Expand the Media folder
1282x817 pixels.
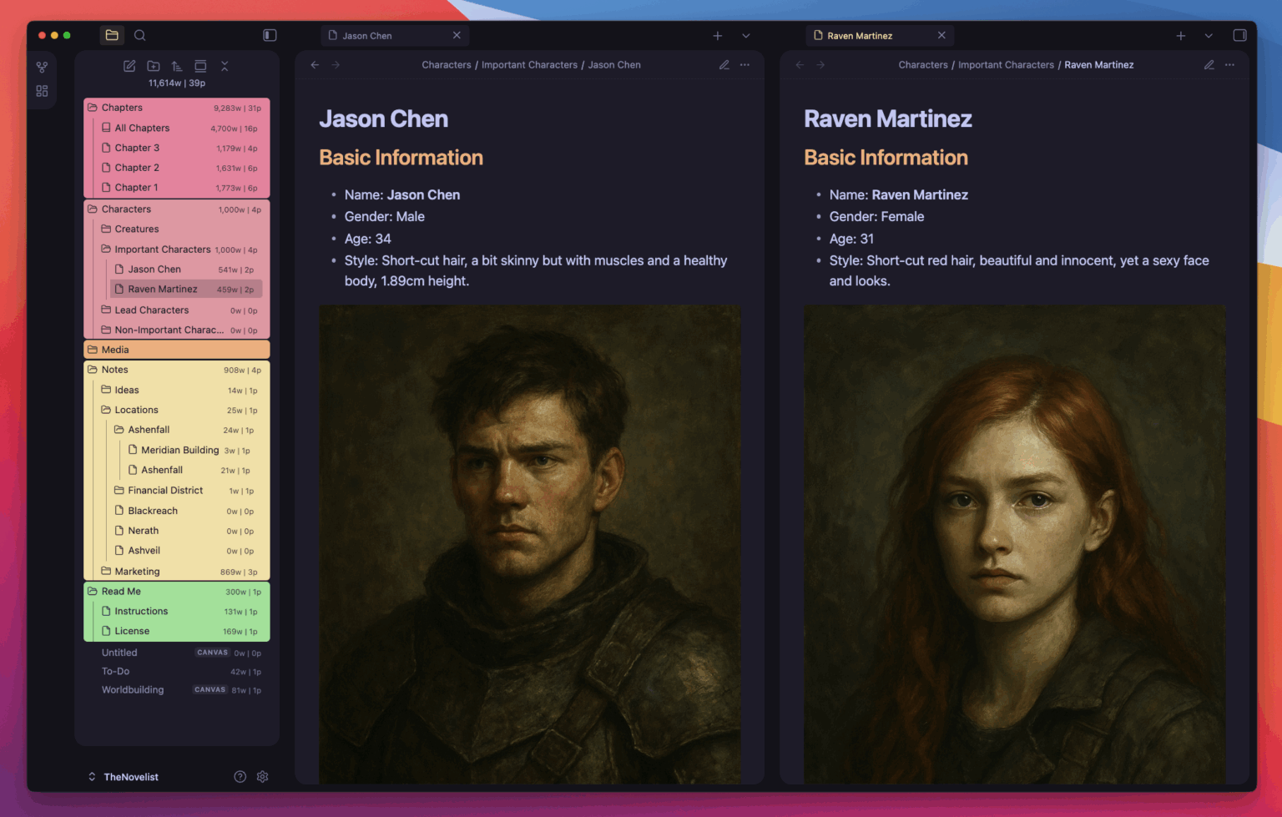pyautogui.click(x=115, y=350)
